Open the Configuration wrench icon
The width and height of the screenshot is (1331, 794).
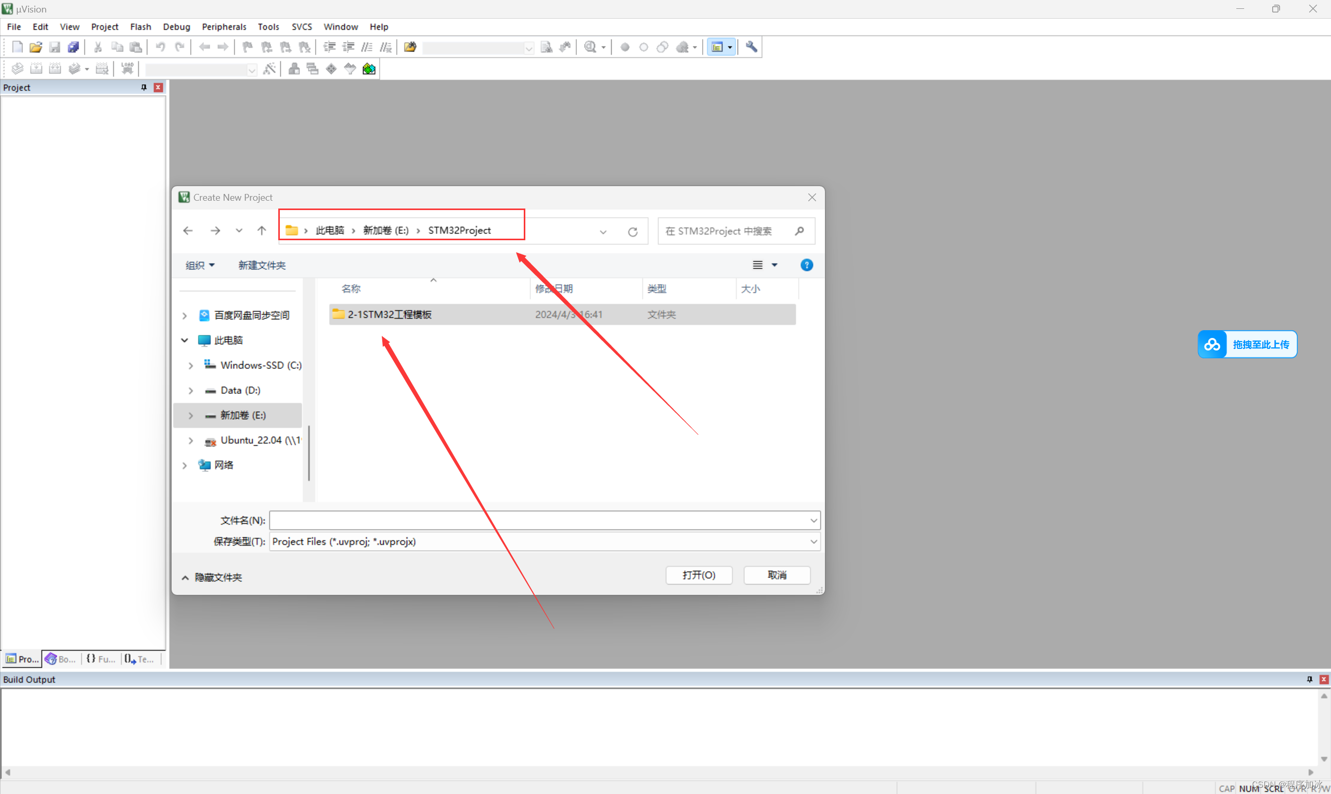[751, 47]
